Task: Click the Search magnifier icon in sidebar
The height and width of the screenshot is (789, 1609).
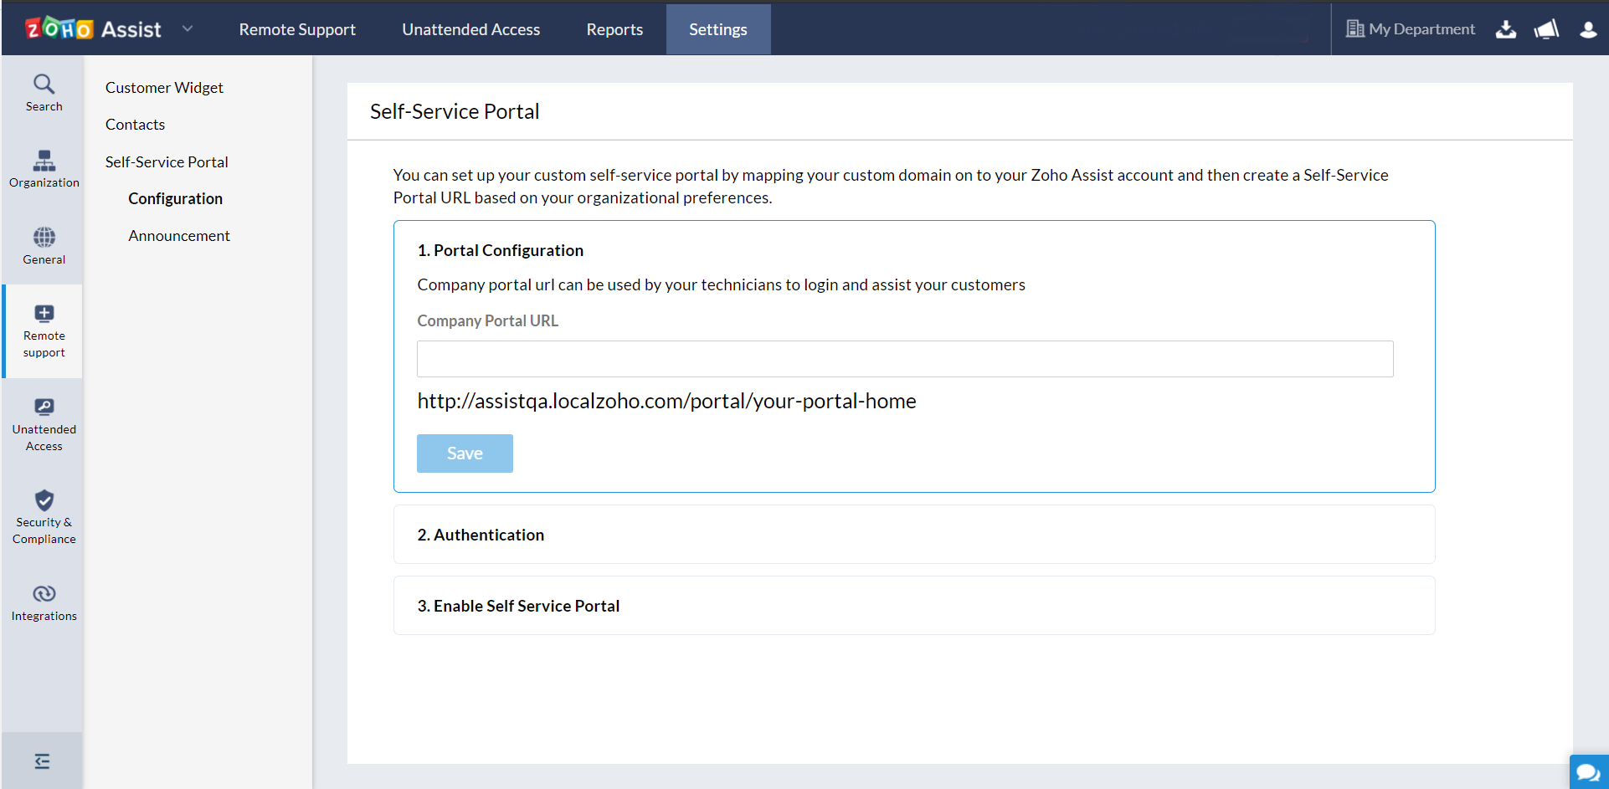Action: tap(44, 85)
